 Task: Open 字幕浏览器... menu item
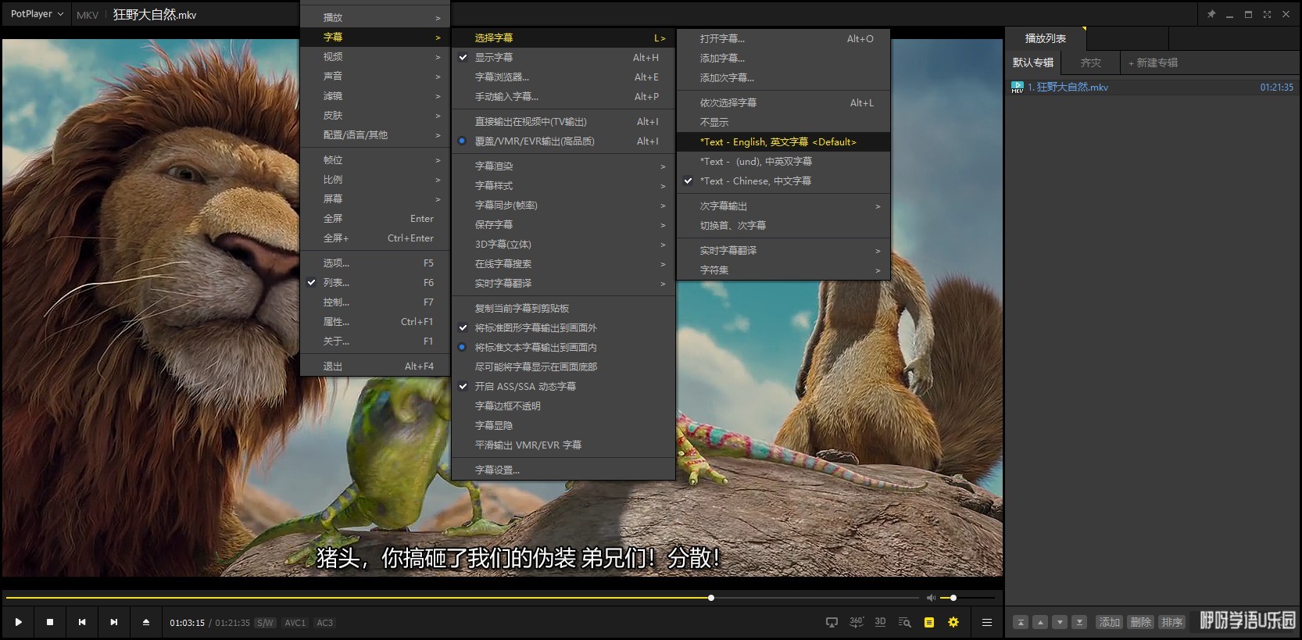click(x=563, y=77)
